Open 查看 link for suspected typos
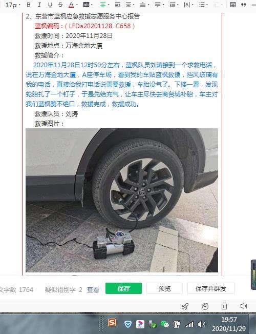Screen dimensions: 256x334 (93, 289)
